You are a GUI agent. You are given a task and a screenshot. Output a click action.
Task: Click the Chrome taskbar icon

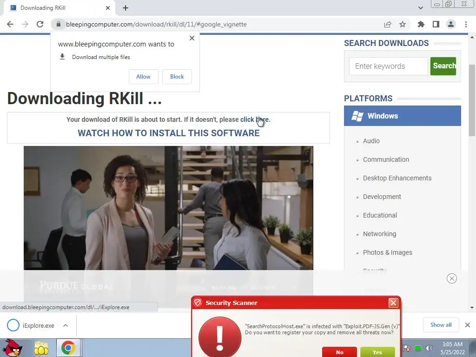pyautogui.click(x=68, y=348)
